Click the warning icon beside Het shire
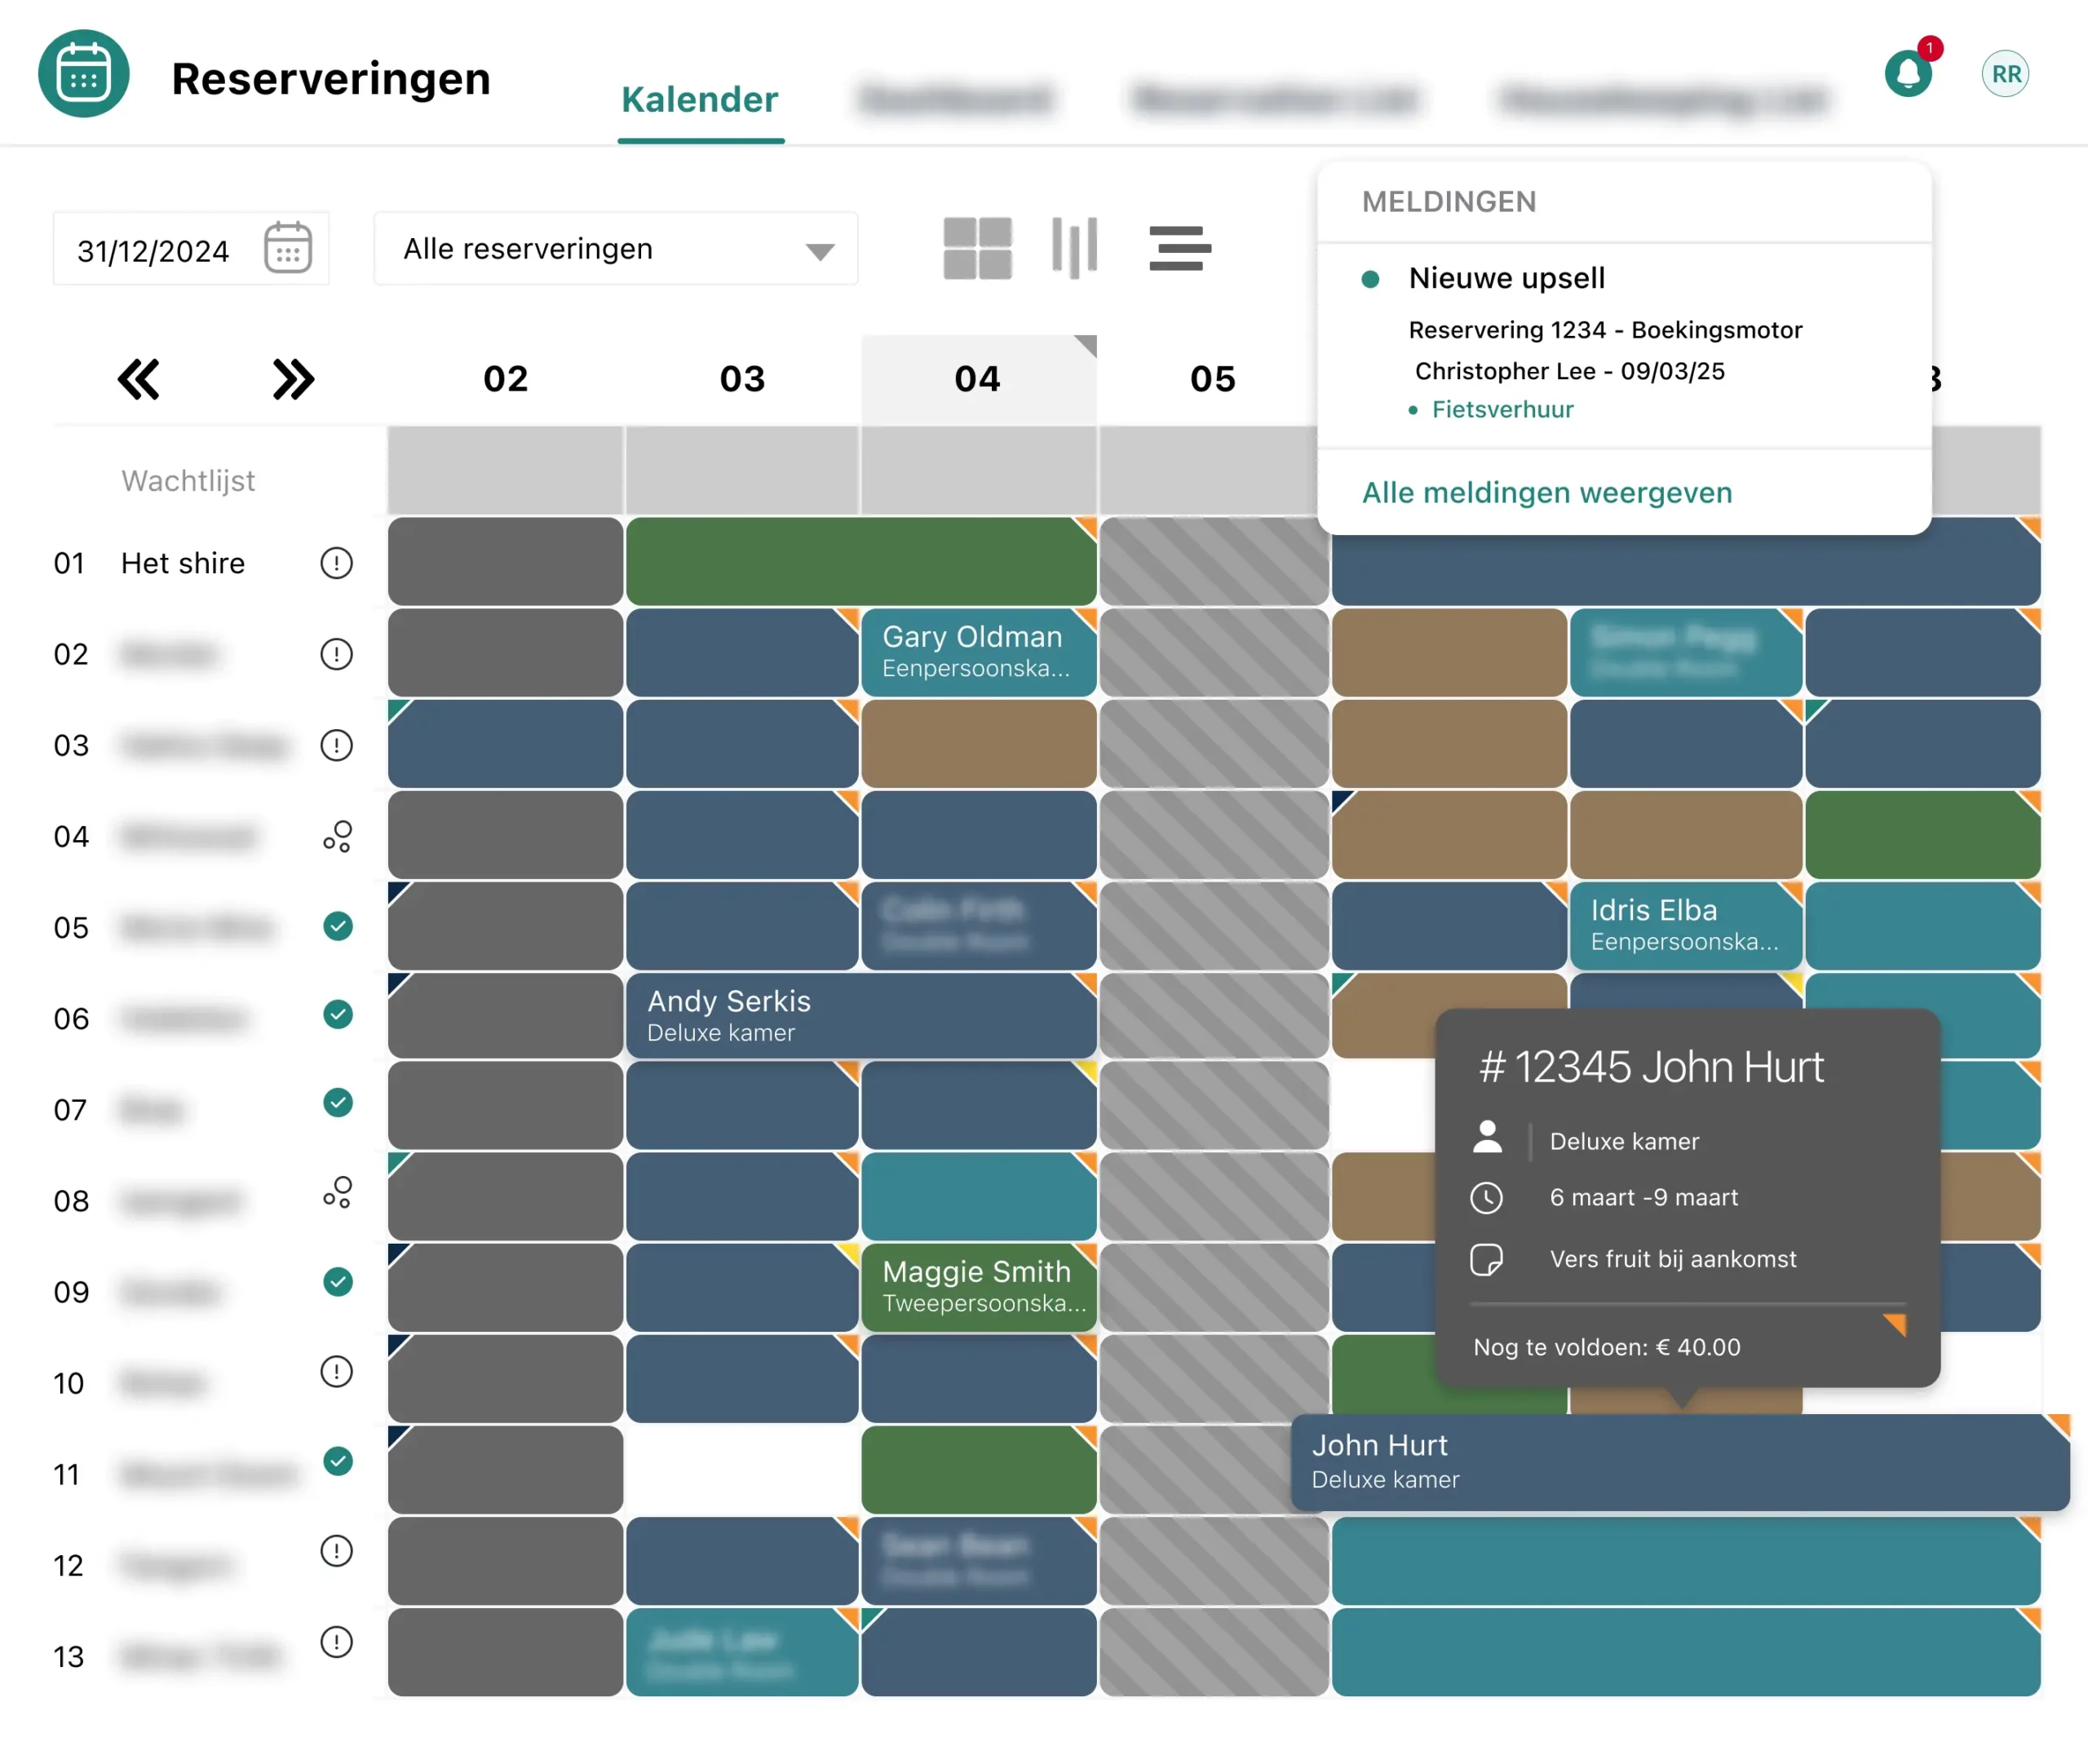The height and width of the screenshot is (1764, 2088). tap(337, 563)
